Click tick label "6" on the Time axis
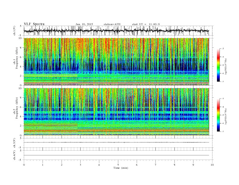This screenshot has height=185, width=239. (x=137, y=165)
